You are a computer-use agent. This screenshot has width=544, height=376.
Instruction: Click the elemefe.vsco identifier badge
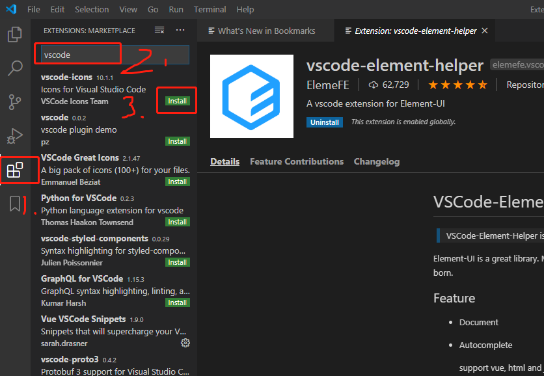[517, 64]
